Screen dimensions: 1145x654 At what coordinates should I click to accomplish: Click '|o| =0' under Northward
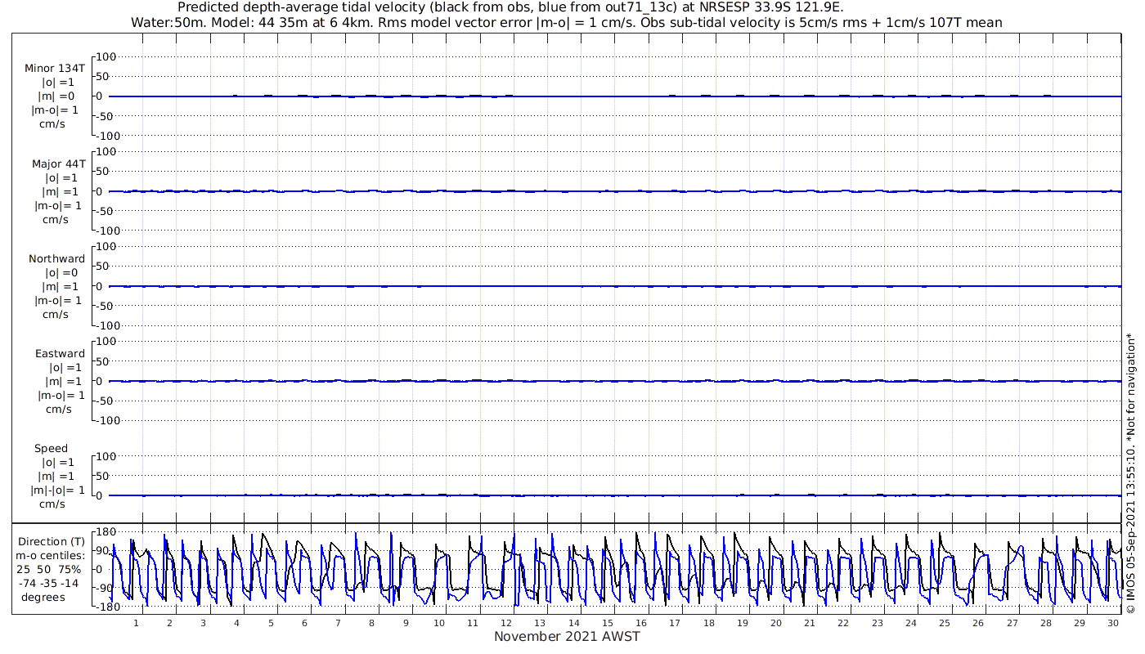[x=63, y=272]
